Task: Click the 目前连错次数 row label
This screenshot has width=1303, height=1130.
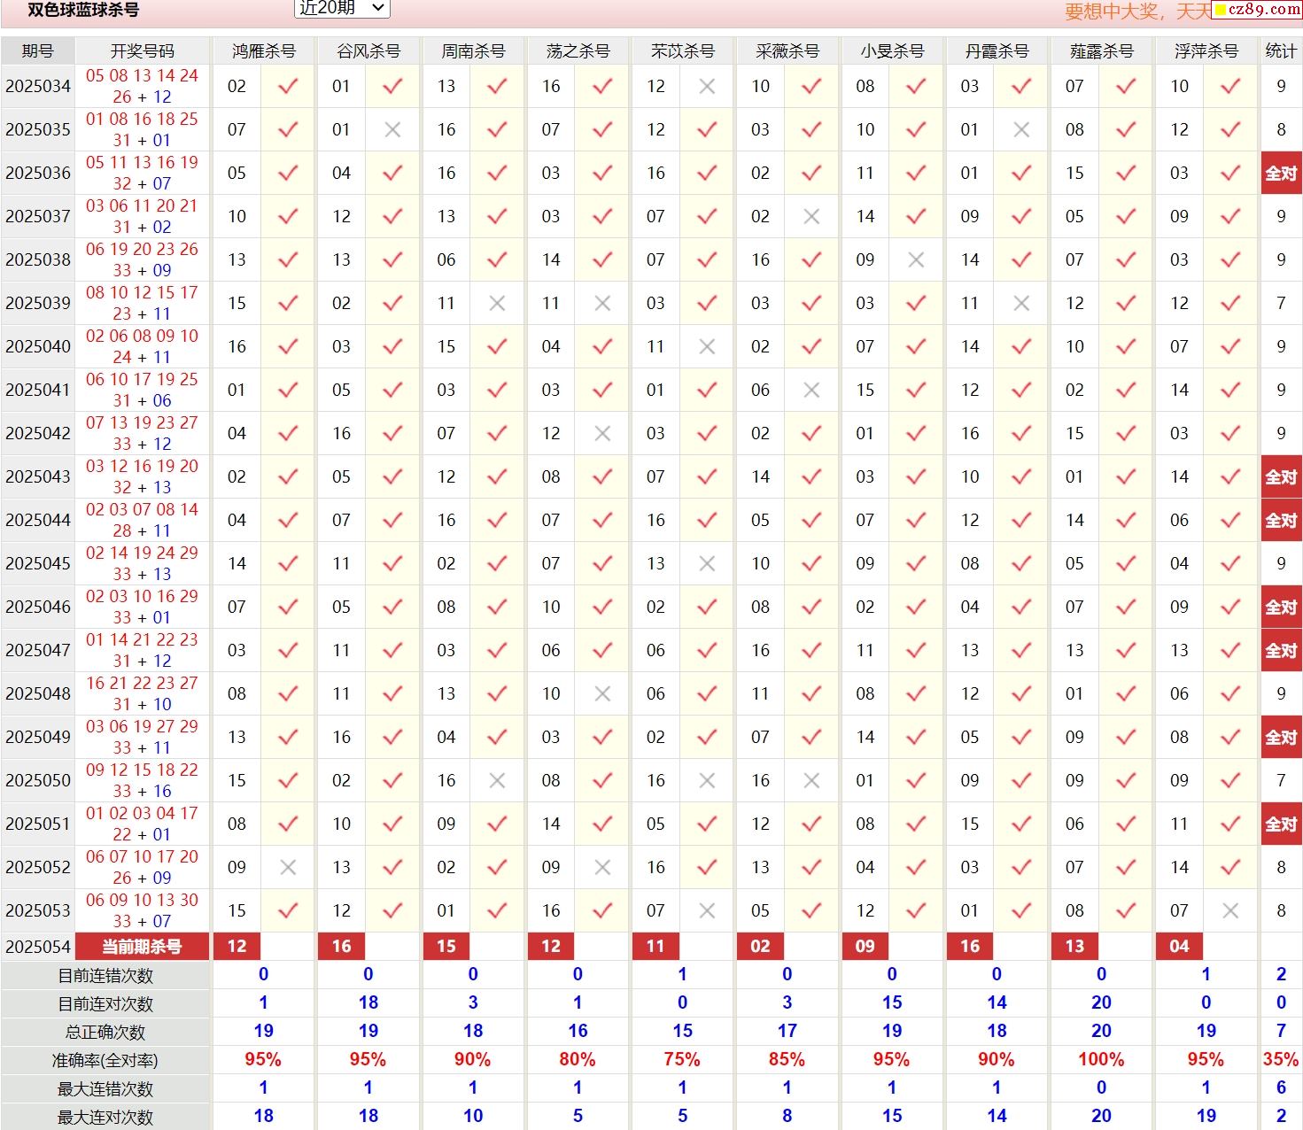Action: 105,976
